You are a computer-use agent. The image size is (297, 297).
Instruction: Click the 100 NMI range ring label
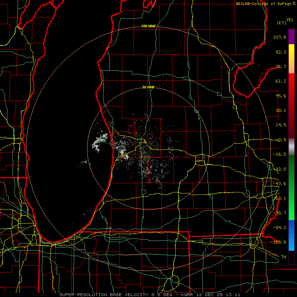(148, 26)
